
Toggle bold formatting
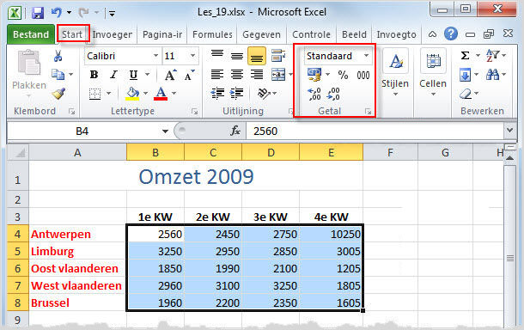click(94, 75)
